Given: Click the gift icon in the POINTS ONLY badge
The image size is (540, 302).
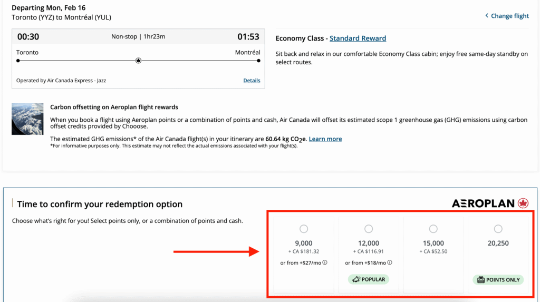Looking at the screenshot, I should point(480,280).
